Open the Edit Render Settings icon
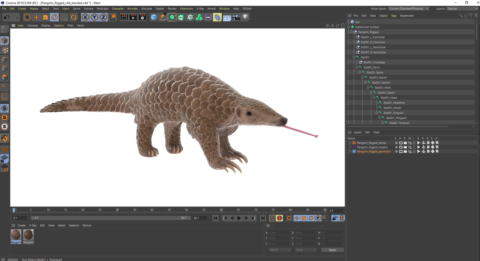 (142, 17)
